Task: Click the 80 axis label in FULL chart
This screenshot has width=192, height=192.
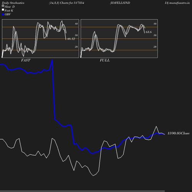Action: point(155,24)
